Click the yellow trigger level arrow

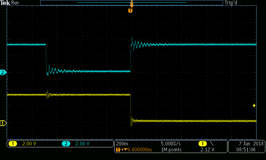[254, 105]
